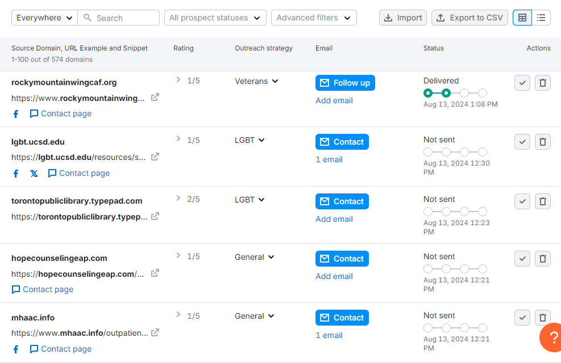Focus the Search input field
Viewport: 561px width, 363px height.
118,18
